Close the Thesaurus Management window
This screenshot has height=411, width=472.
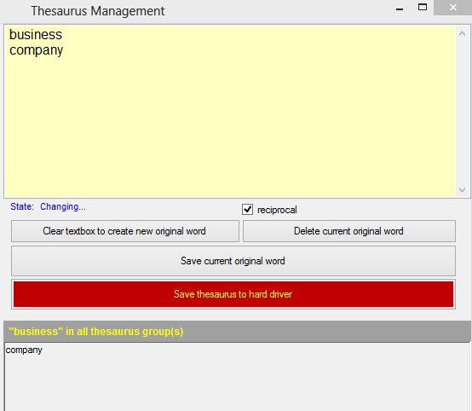click(x=452, y=8)
